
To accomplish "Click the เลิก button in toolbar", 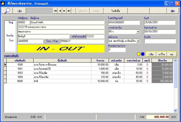I will 173,11.
